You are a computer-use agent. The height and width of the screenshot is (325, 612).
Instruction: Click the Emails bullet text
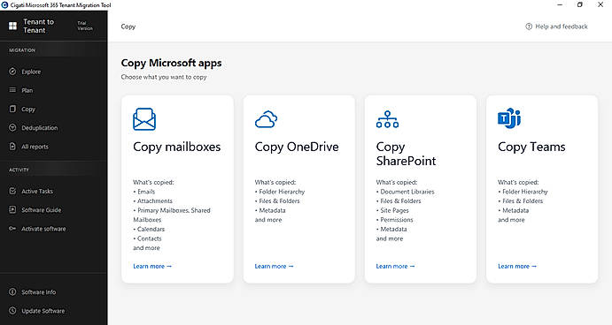click(146, 192)
